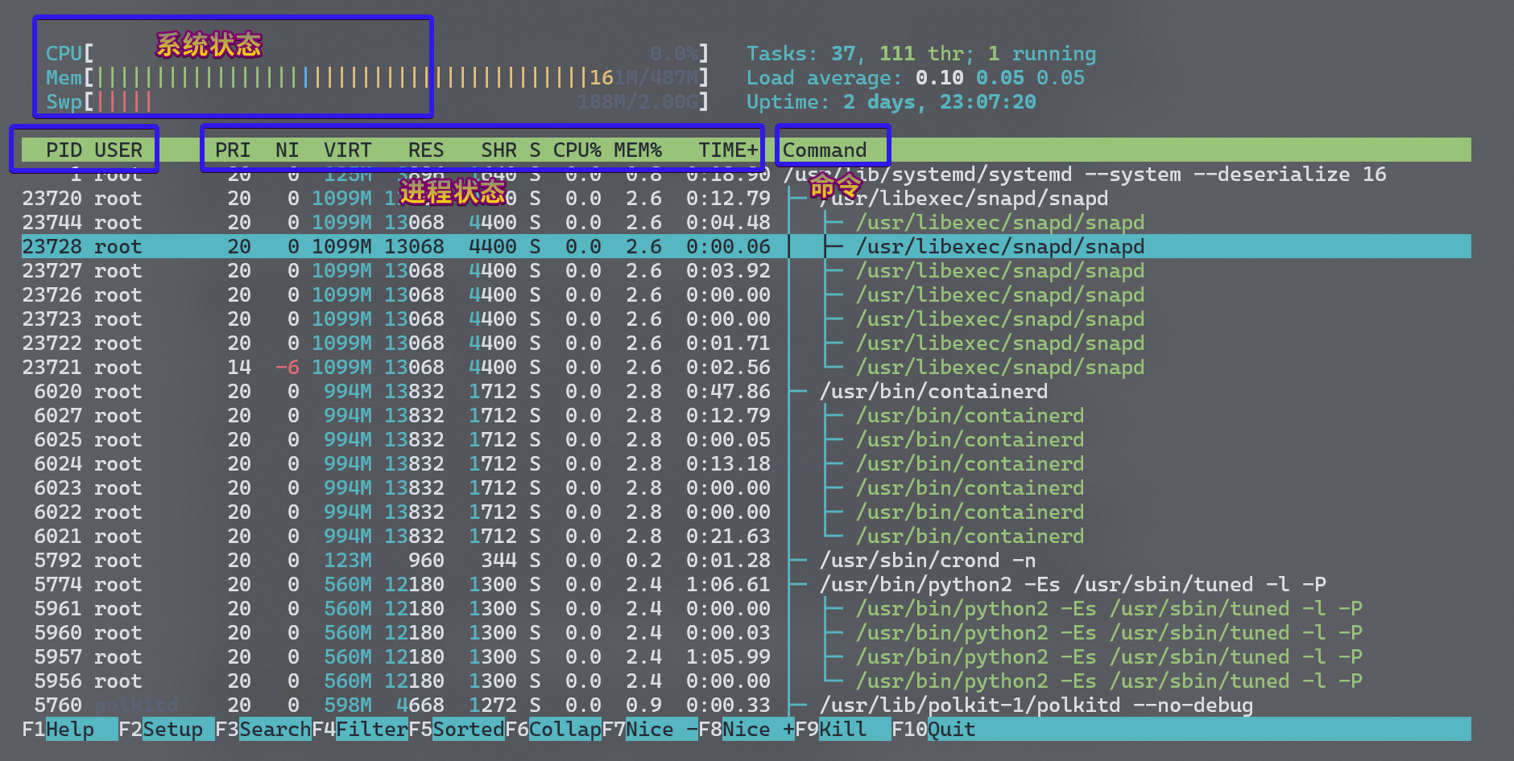Image resolution: width=1514 pixels, height=761 pixels.
Task: Increase niceness with F8 Nice +
Action: (758, 730)
